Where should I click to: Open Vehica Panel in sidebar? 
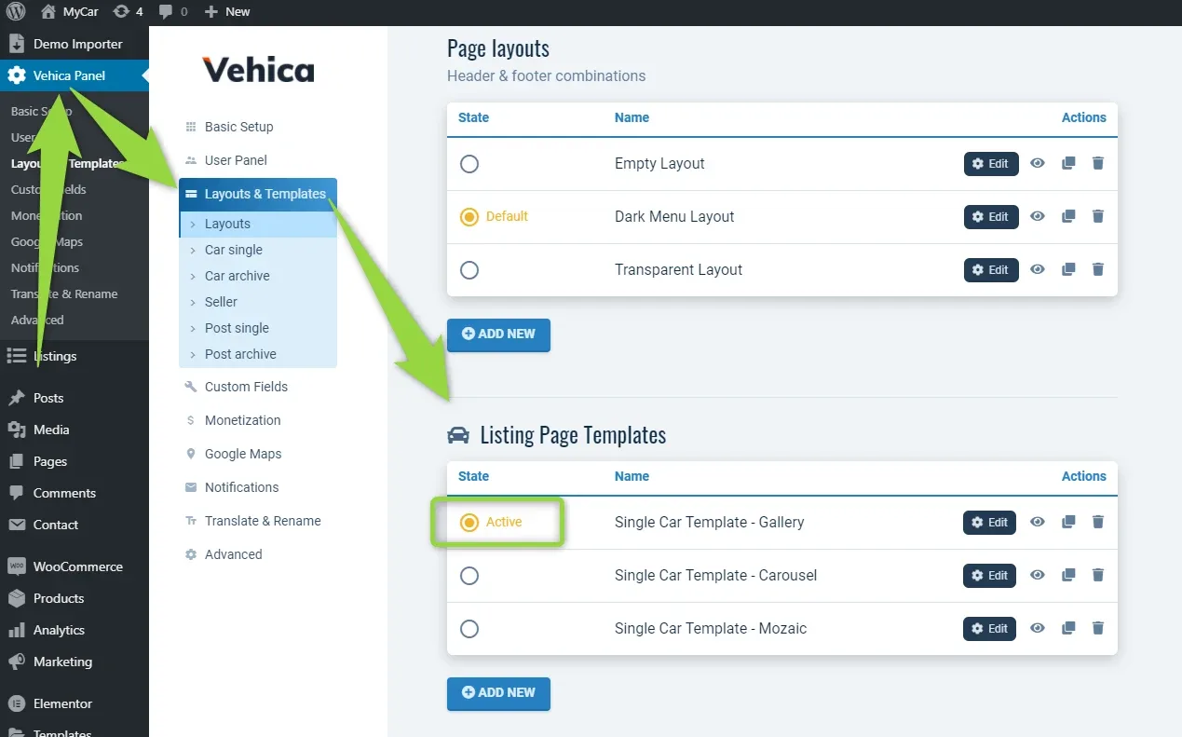[x=75, y=75]
